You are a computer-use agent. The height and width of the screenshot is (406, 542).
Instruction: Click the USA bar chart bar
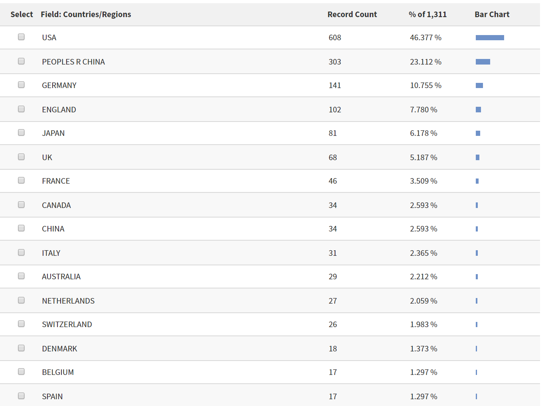pos(490,37)
